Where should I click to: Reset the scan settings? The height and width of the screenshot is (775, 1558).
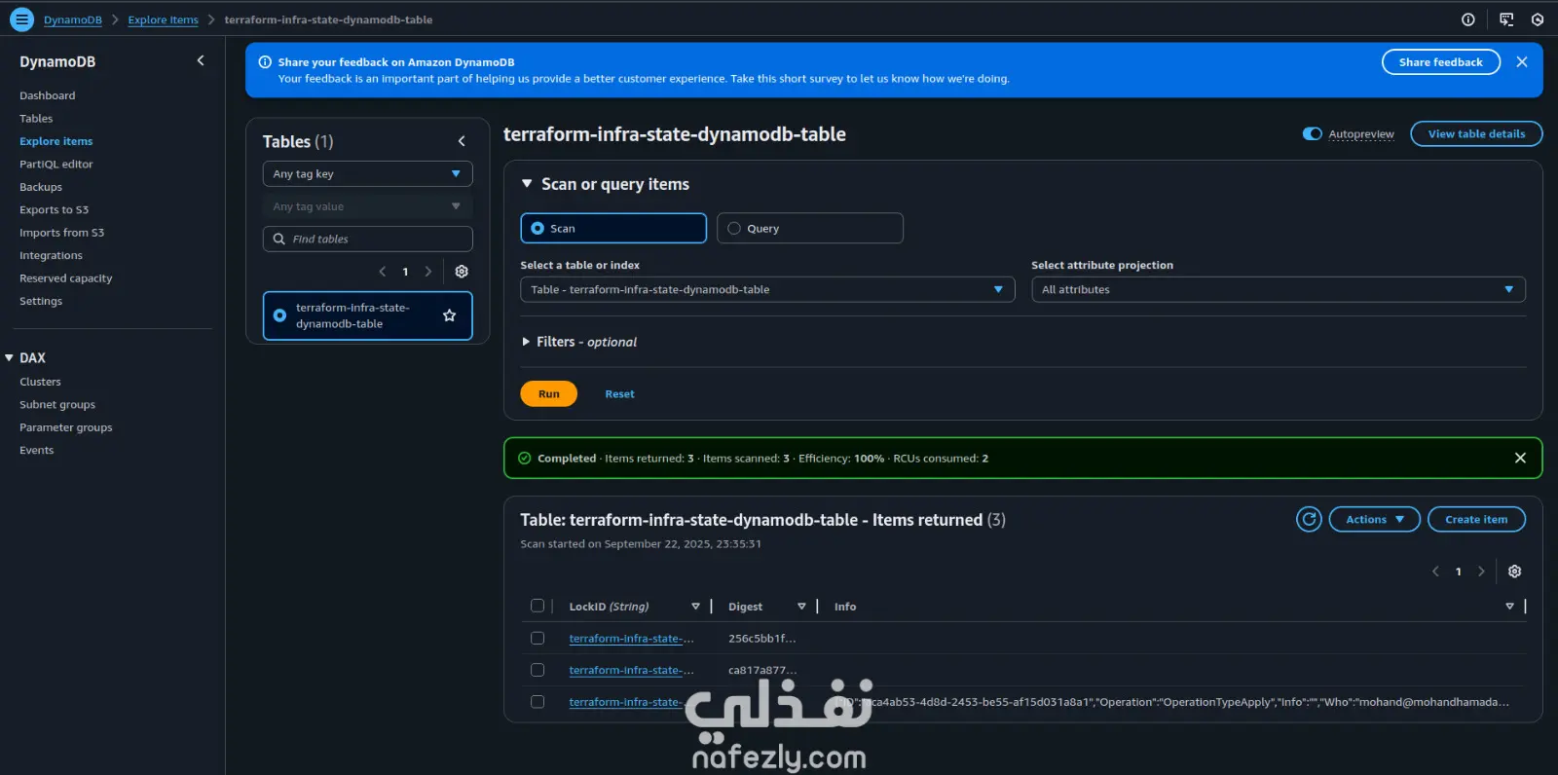point(619,393)
